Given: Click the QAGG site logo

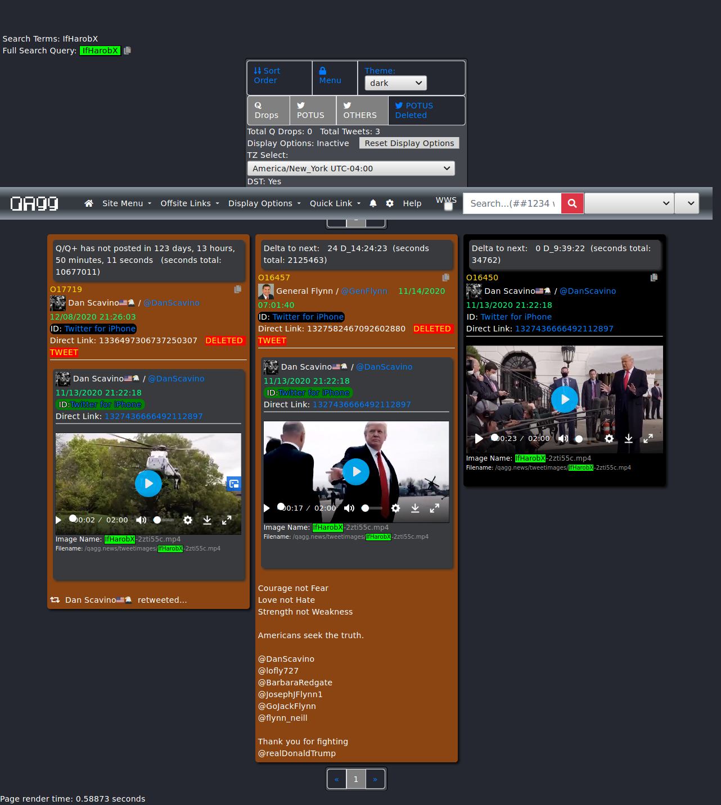Looking at the screenshot, I should 34,203.
